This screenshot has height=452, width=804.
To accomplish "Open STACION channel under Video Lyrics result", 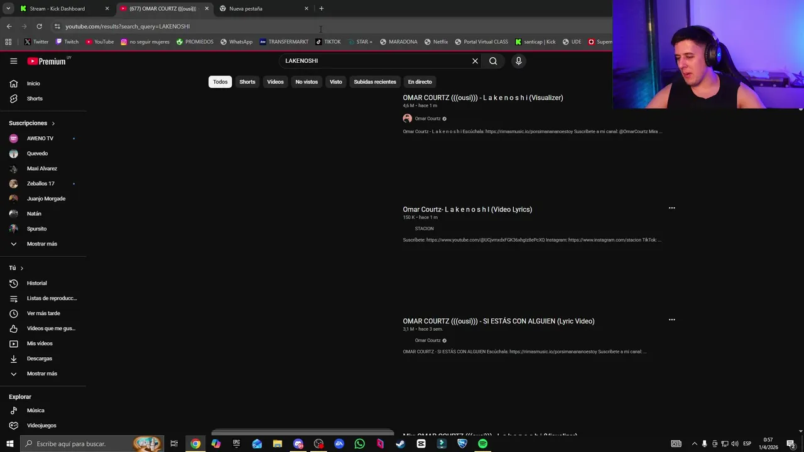I will pos(424,229).
